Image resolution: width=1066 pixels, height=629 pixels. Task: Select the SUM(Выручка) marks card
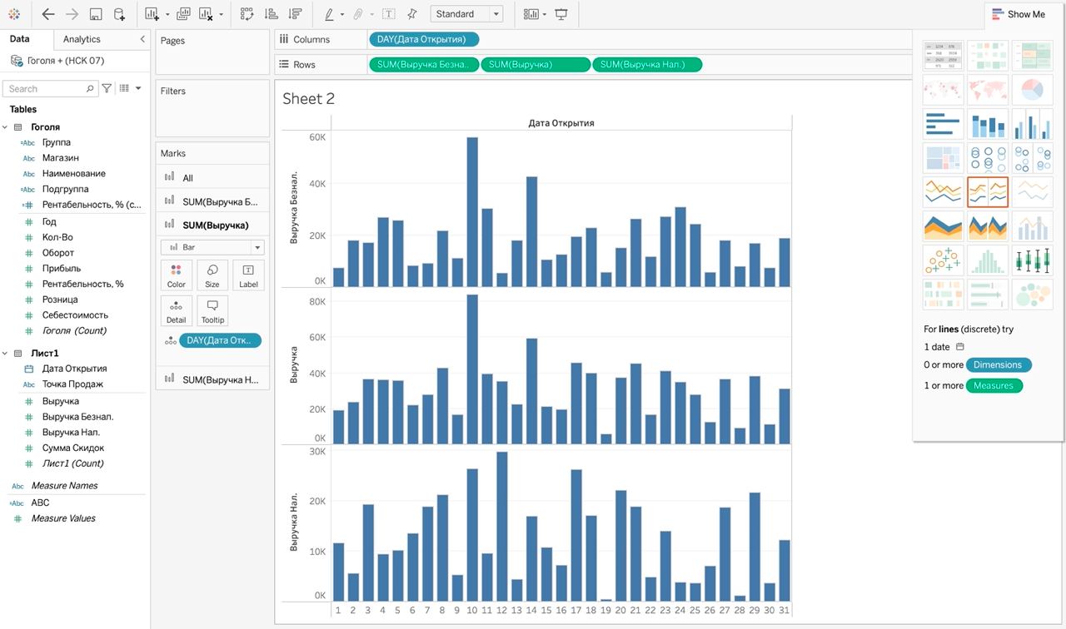pyautogui.click(x=212, y=225)
